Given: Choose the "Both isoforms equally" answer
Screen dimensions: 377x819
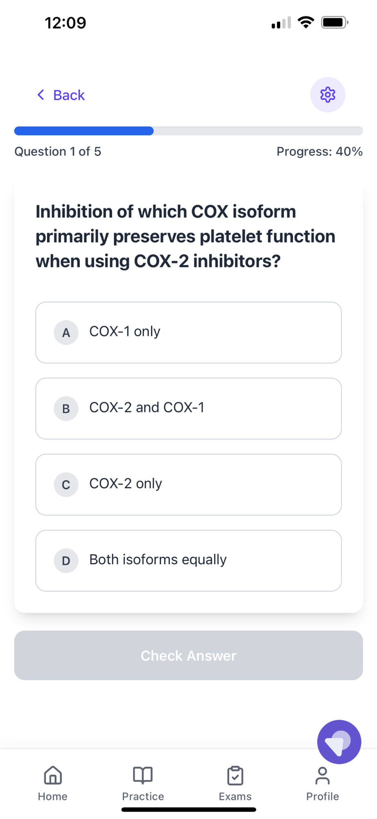Looking at the screenshot, I should tap(158, 559).
